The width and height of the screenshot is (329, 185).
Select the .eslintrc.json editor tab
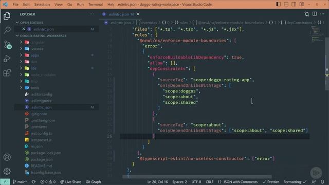[x=120, y=14]
